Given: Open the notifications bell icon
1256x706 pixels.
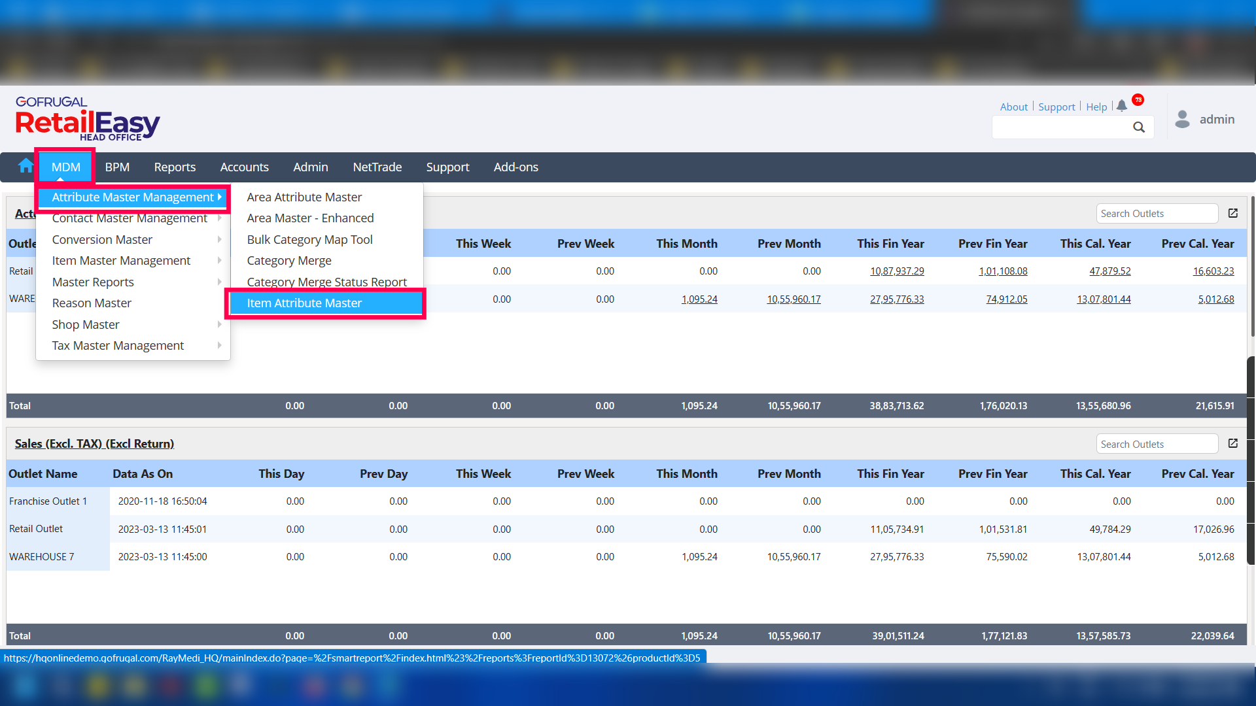Looking at the screenshot, I should 1122,106.
